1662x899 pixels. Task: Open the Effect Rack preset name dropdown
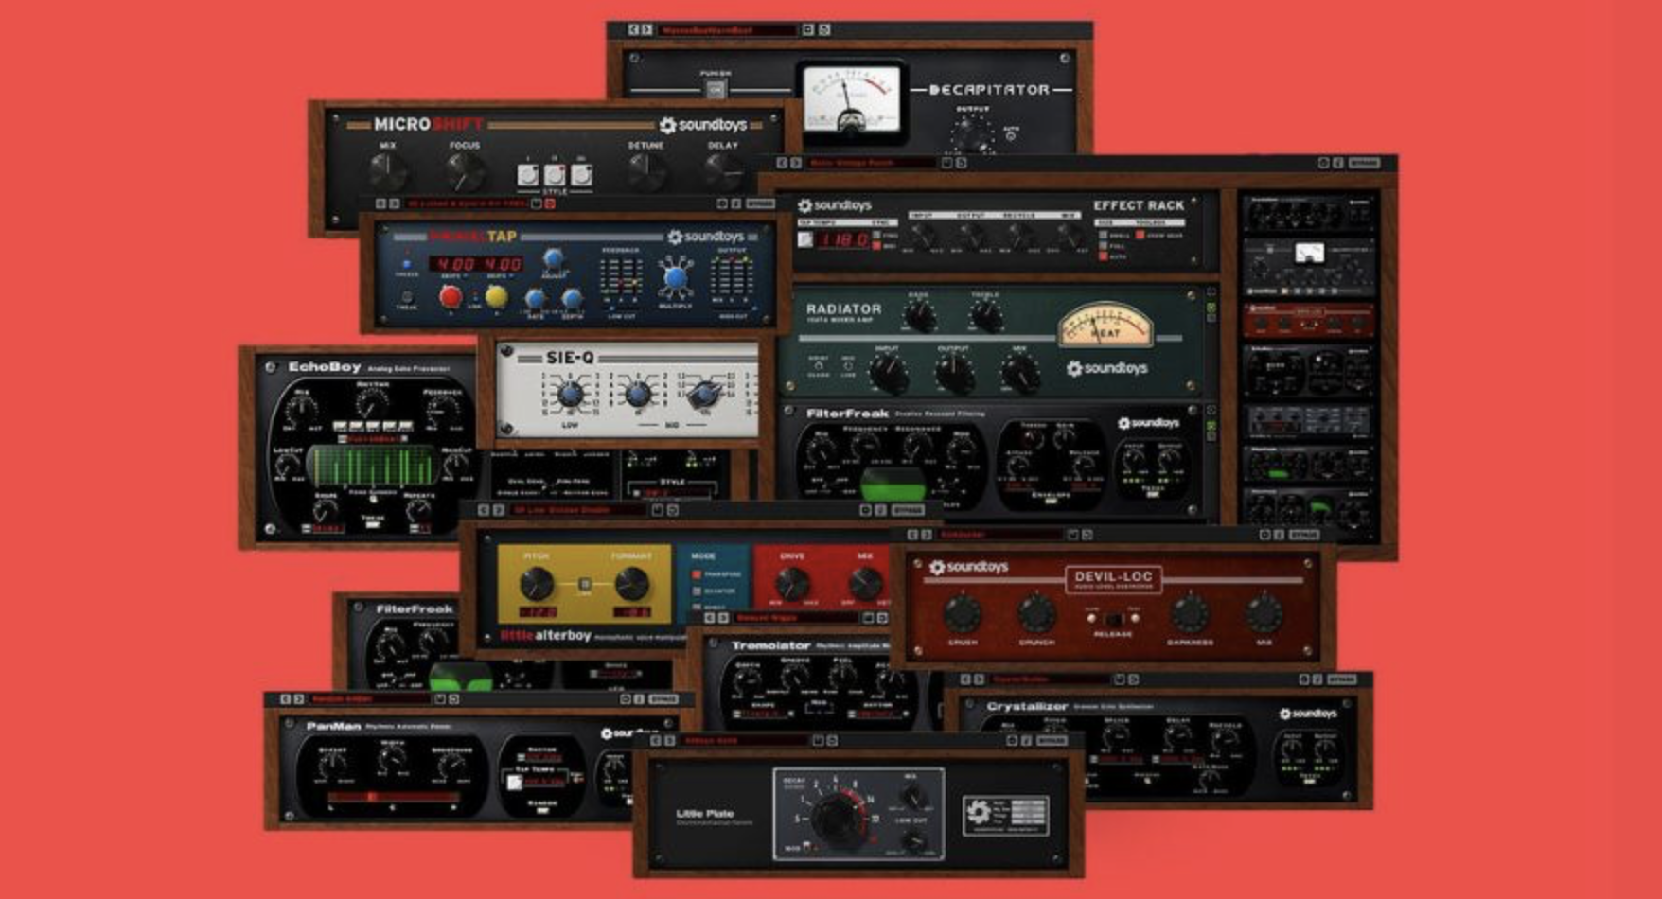coord(873,164)
